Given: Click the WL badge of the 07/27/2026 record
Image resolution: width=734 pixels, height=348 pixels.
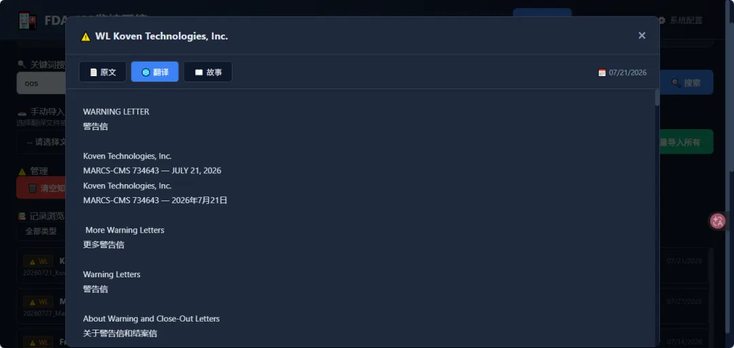Looking at the screenshot, I should tap(38, 302).
